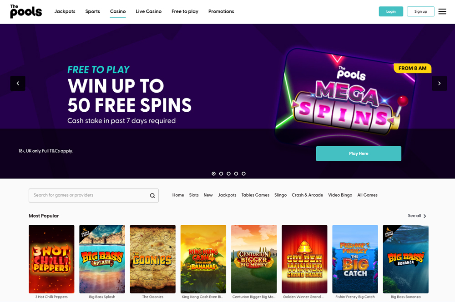Click the Login button
Image resolution: width=455 pixels, height=302 pixels.
(x=391, y=11)
